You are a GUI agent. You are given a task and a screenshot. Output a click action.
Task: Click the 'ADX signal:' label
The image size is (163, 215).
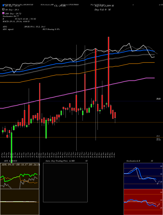tap(8, 29)
